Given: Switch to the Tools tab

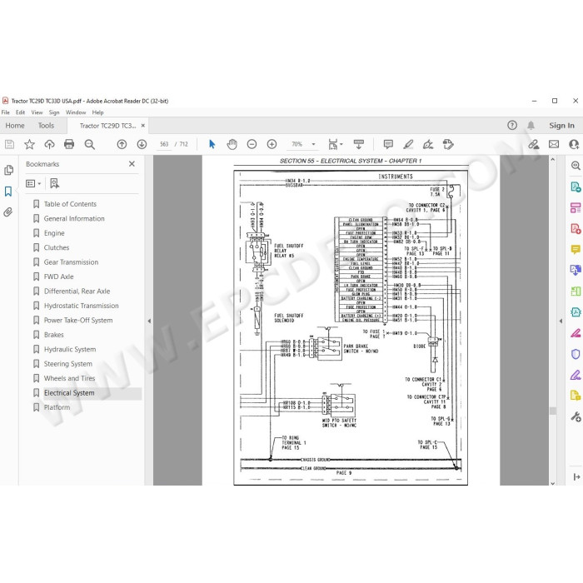Looking at the screenshot, I should point(46,126).
